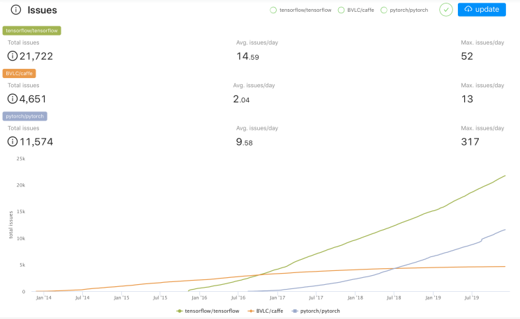The height and width of the screenshot is (319, 520).
Task: Click the 25k y-axis label
Action: 21,159
